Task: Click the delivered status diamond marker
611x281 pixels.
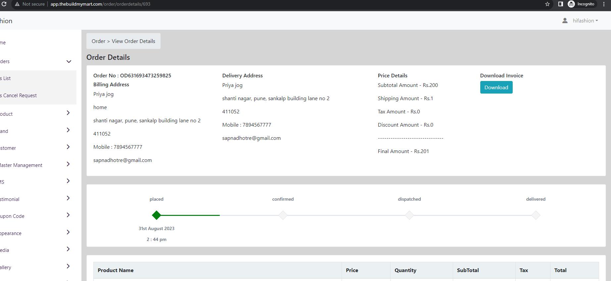Action: (x=536, y=215)
